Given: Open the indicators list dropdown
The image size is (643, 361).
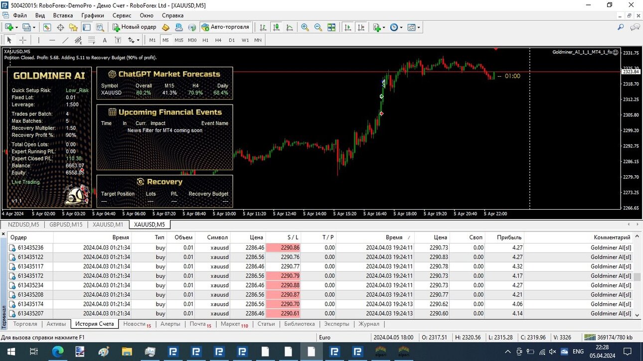Looking at the screenshot, I should [379, 27].
